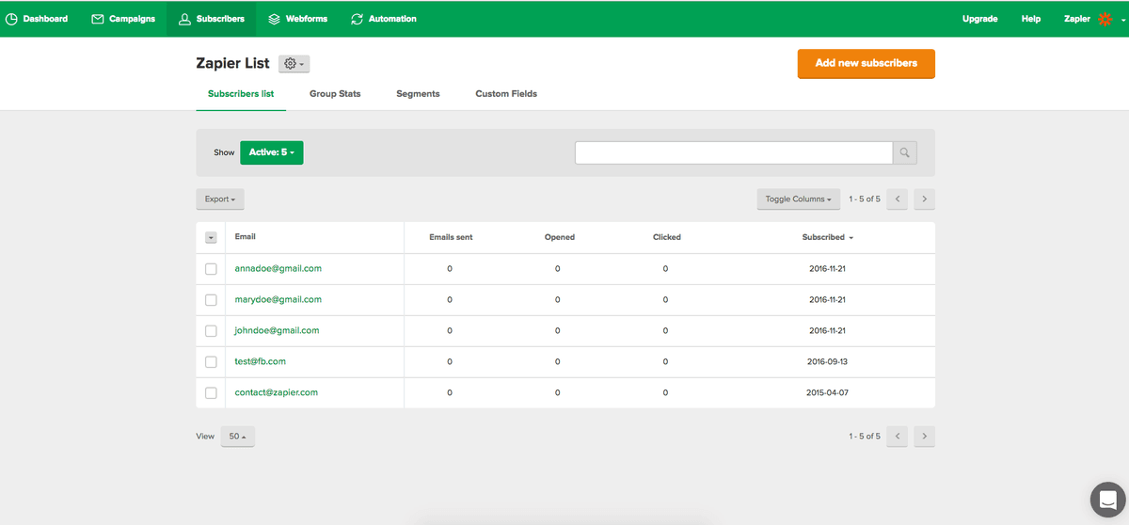
Task: Click subscribed date 2016-09-13
Action: point(828,361)
